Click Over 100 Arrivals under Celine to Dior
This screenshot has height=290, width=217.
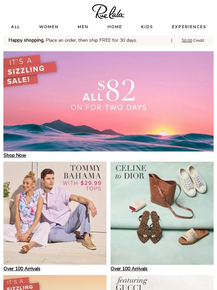tap(129, 269)
